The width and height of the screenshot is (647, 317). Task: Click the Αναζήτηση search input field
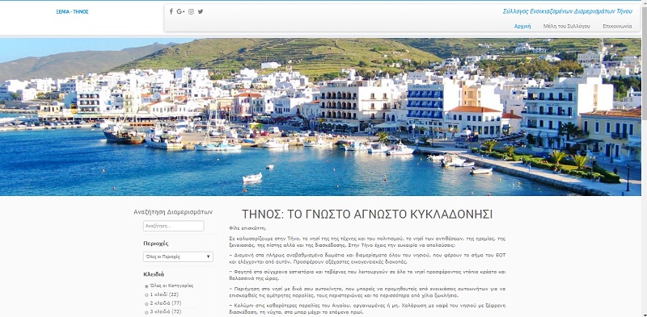click(x=173, y=226)
